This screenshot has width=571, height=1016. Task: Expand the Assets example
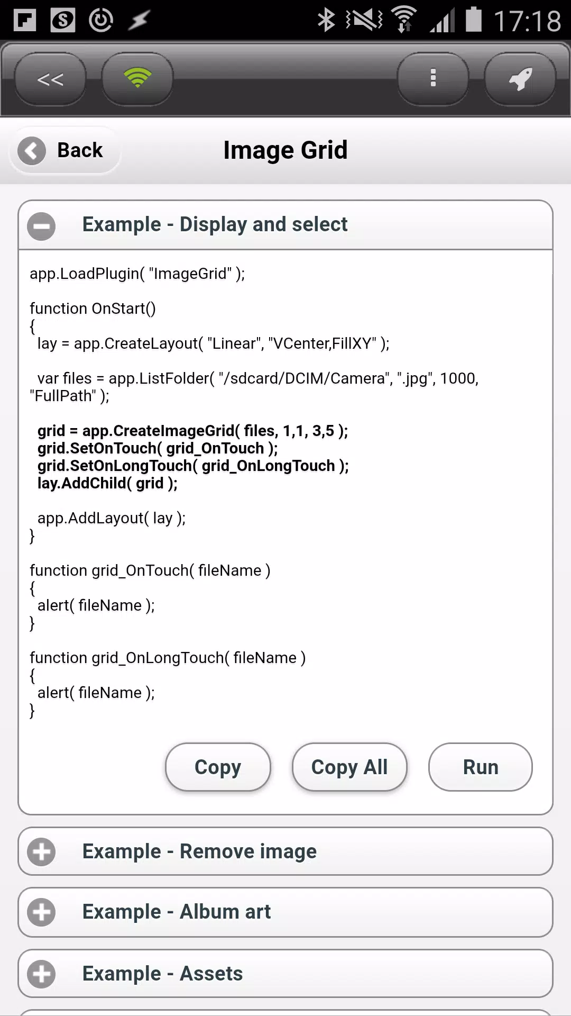coord(285,974)
